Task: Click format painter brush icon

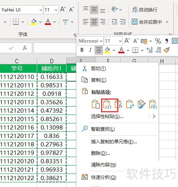Action: click(x=167, y=50)
